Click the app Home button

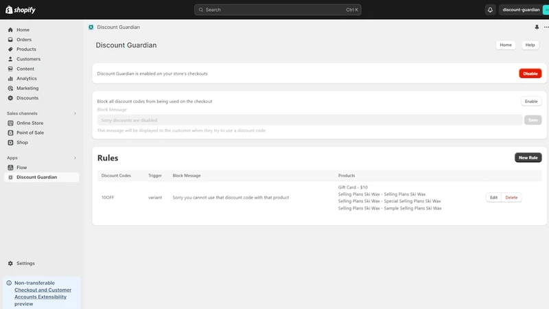pos(506,45)
